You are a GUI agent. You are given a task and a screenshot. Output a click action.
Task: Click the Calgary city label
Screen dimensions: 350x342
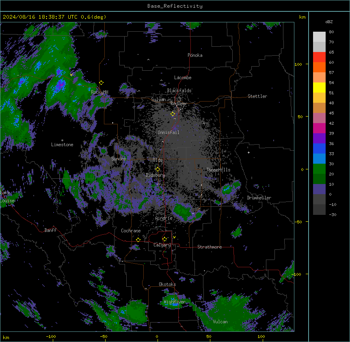coord(162,245)
